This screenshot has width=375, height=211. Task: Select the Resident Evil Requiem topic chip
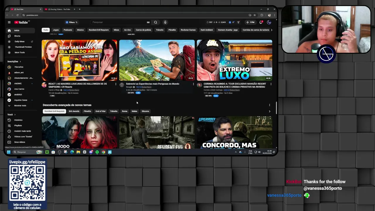[54, 111]
